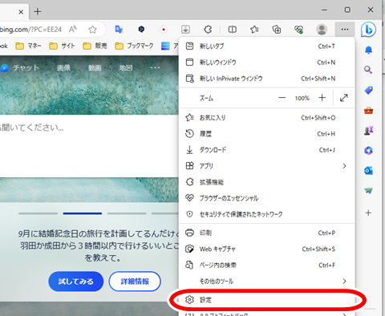
Task: Open sidebar Drop paper plane icon
Action: coord(368,191)
